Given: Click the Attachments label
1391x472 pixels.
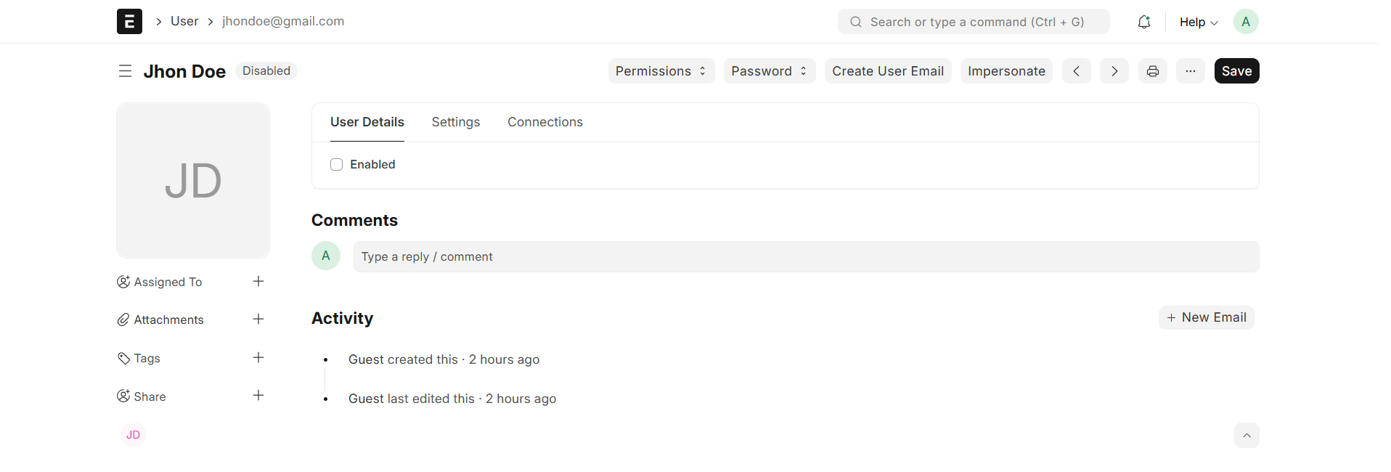Looking at the screenshot, I should pyautogui.click(x=168, y=320).
